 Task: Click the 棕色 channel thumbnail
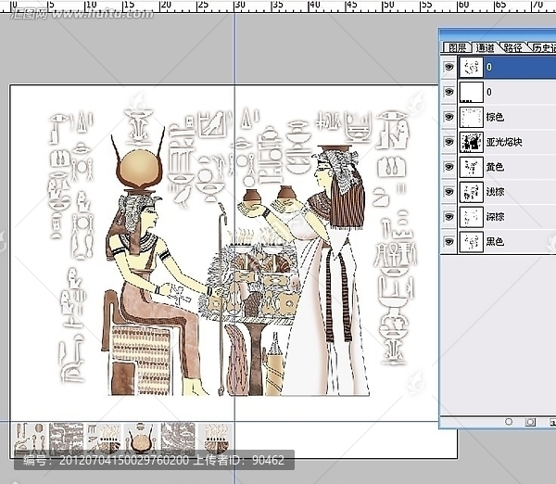tap(472, 117)
